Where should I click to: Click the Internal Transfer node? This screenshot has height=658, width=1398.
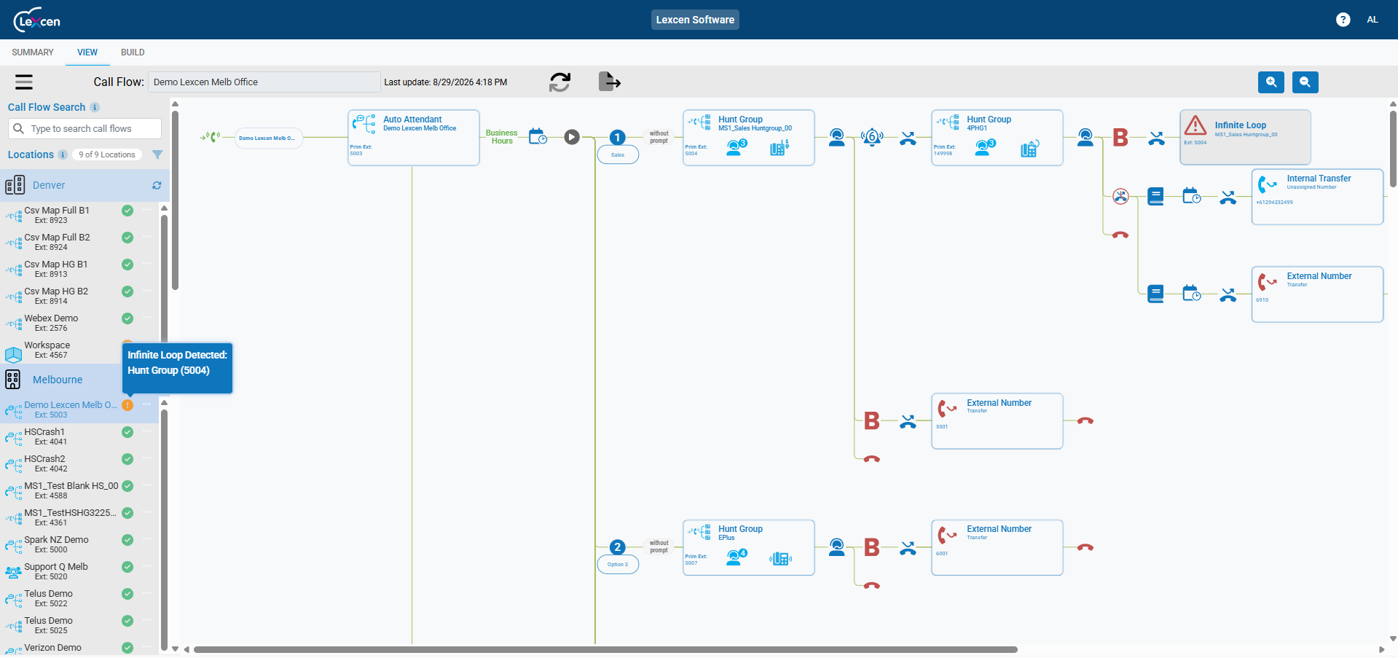click(x=1318, y=197)
